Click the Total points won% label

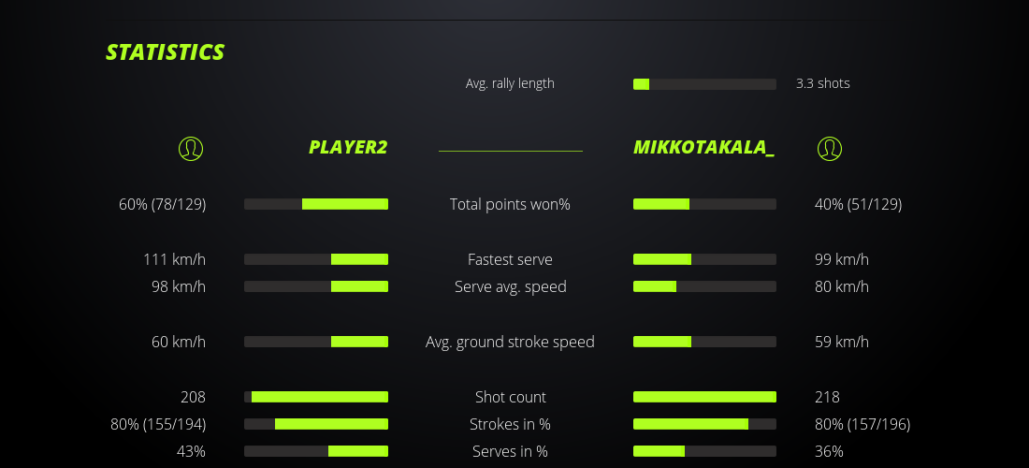510,204
